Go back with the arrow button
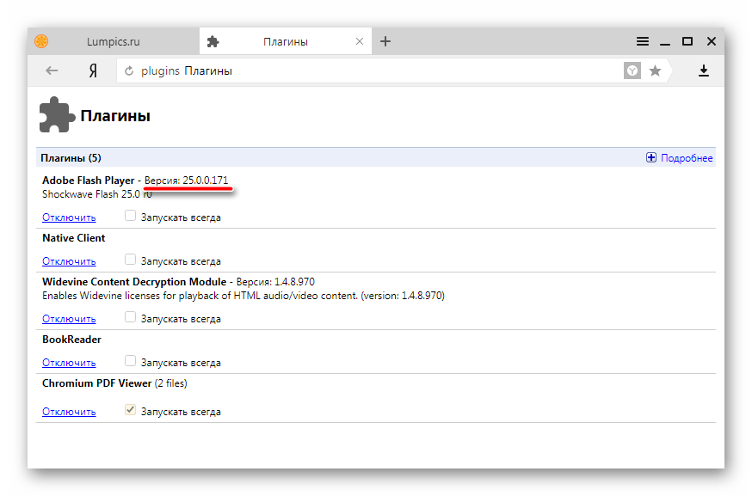Screen dimensions: 752x496 click(52, 71)
